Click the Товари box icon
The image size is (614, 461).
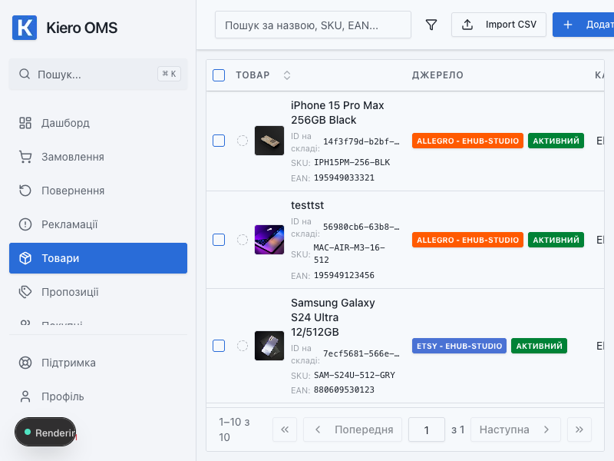tap(25, 258)
